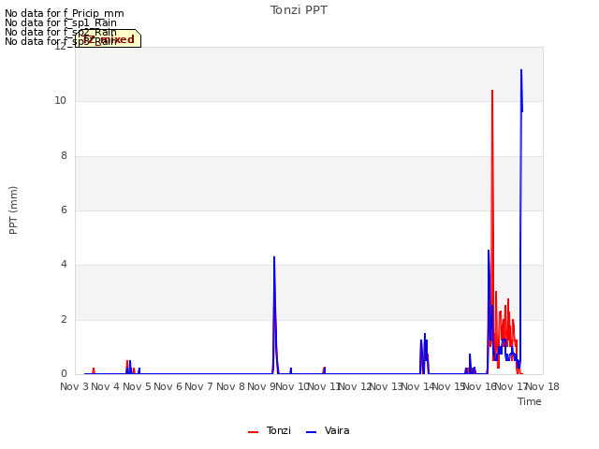
Task: Click the y-axis value 4
Action: click(64, 265)
